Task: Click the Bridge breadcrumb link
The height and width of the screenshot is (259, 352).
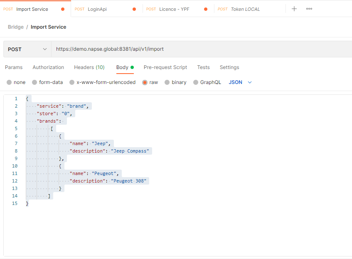Action: [16, 27]
